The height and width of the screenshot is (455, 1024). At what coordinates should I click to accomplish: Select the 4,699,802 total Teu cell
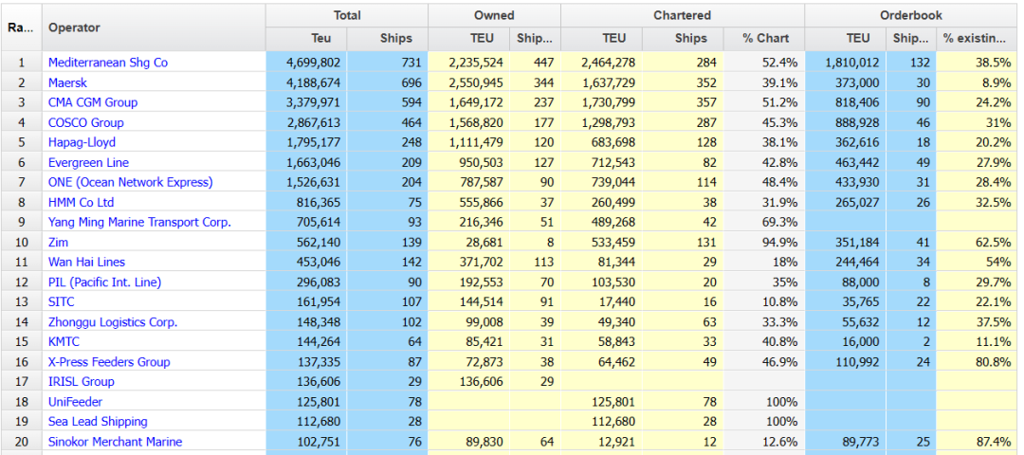click(306, 63)
